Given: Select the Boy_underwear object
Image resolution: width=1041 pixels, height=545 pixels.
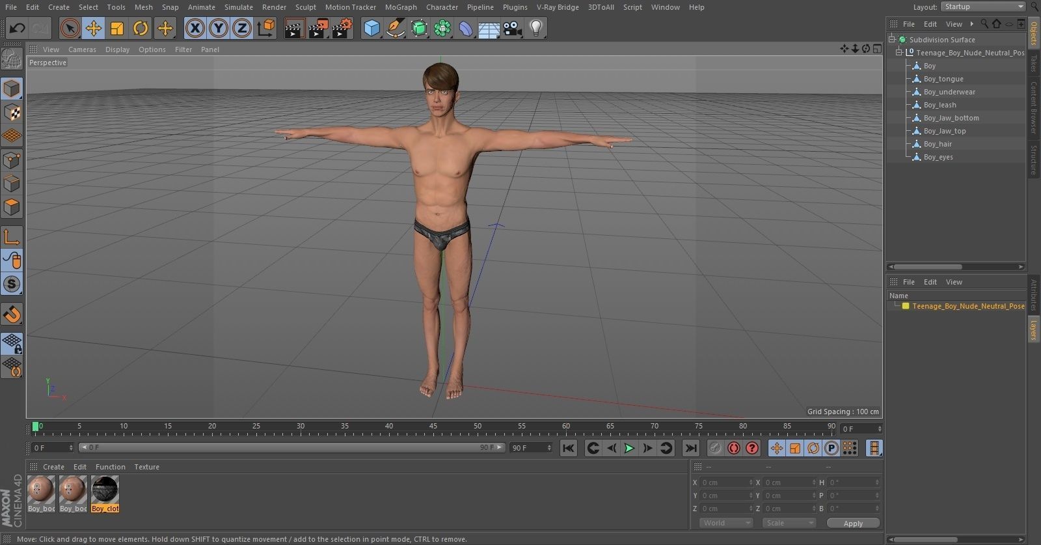Looking at the screenshot, I should pyautogui.click(x=949, y=92).
